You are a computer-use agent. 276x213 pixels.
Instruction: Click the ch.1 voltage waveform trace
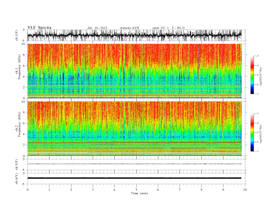[134, 35]
